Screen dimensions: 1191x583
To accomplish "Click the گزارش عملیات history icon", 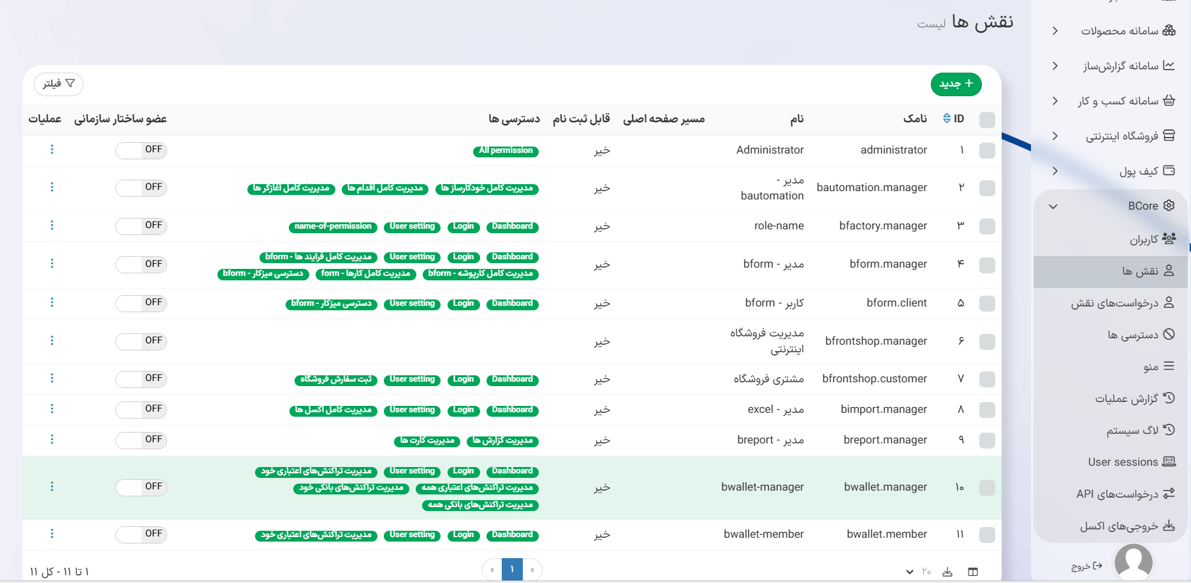I will (x=1169, y=398).
